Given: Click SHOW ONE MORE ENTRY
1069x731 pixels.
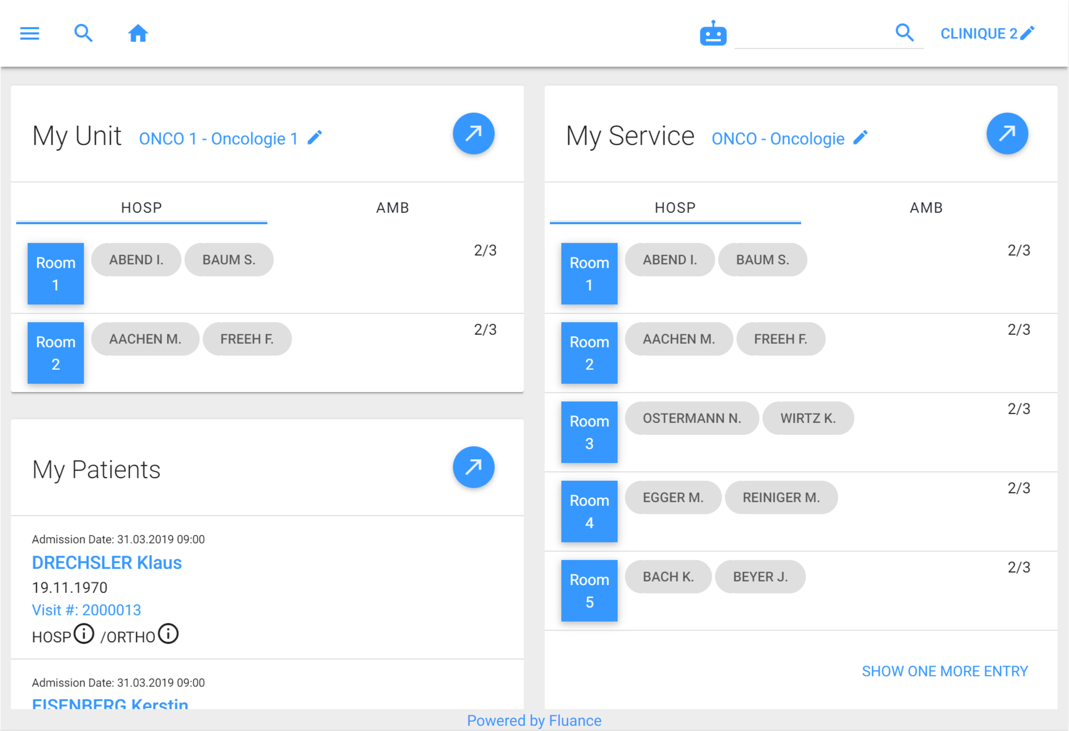Looking at the screenshot, I should pos(945,671).
